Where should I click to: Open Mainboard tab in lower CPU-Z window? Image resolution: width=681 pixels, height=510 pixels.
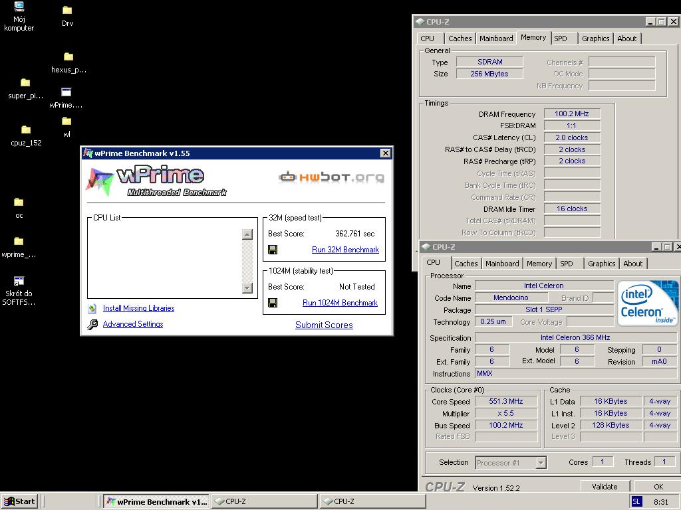(x=502, y=263)
